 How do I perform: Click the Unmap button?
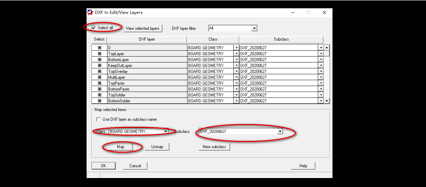157,147
